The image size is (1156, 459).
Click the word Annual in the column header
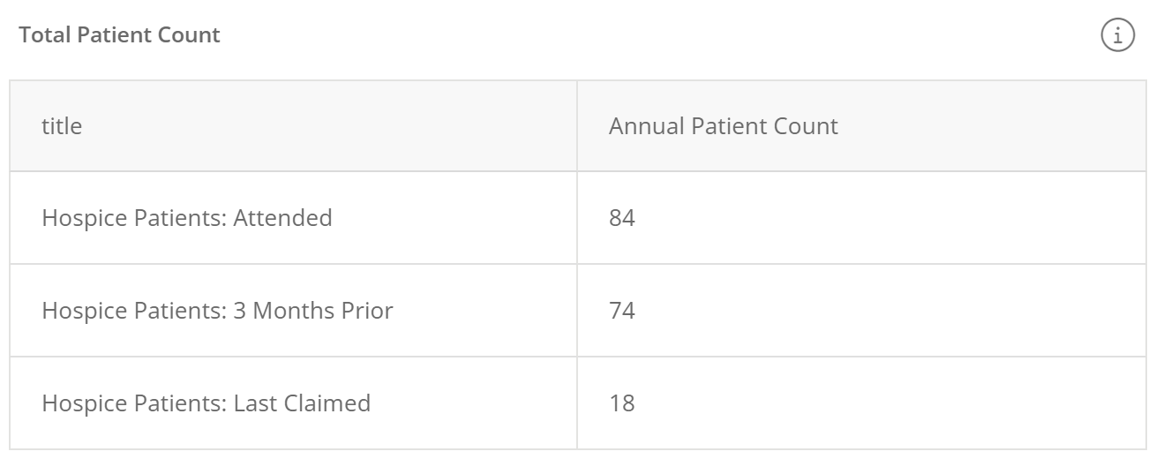point(647,125)
